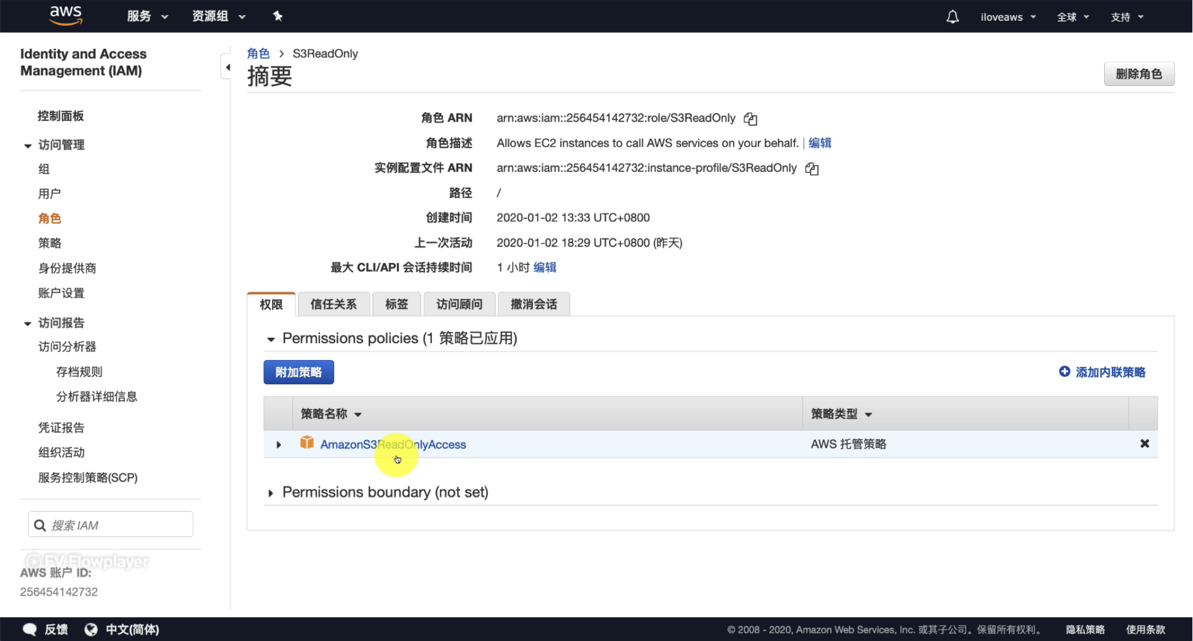Open the 隐私策略 footer link
Viewport: 1193px width, 641px height.
(1085, 629)
